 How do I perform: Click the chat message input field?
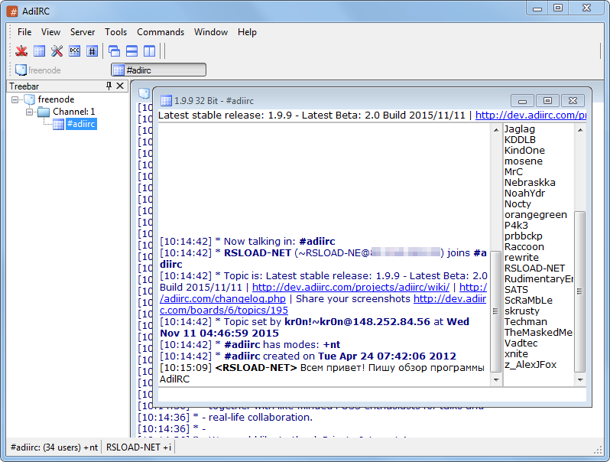coord(371,395)
